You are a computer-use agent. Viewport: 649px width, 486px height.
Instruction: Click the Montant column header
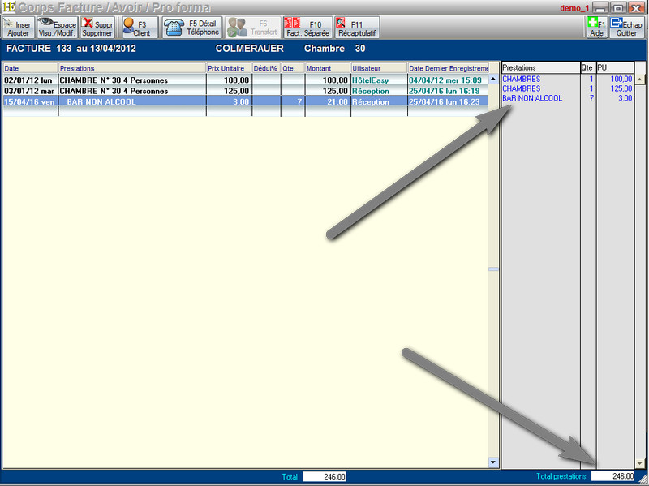[x=328, y=68]
